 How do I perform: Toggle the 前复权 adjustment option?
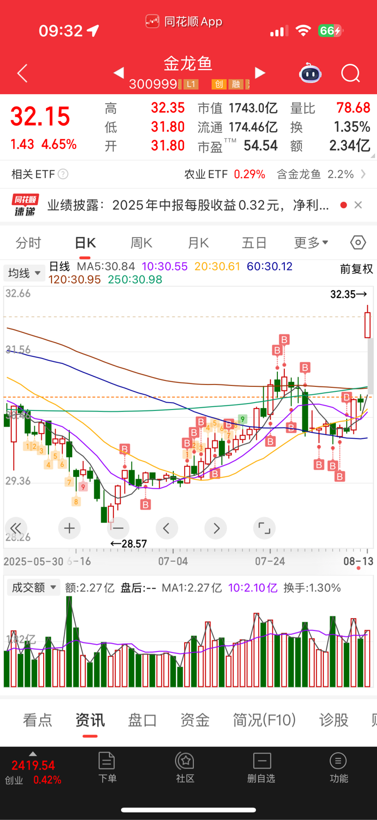[x=356, y=269]
